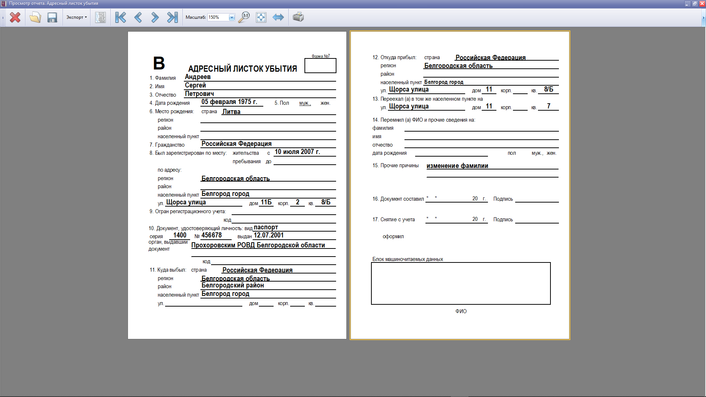706x397 pixels.
Task: Click 'Белгородский район' in section 11
Action: click(233, 285)
